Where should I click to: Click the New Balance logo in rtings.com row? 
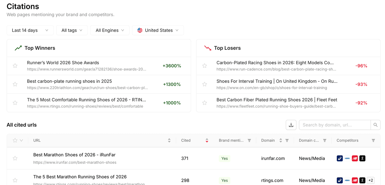tap(355, 180)
